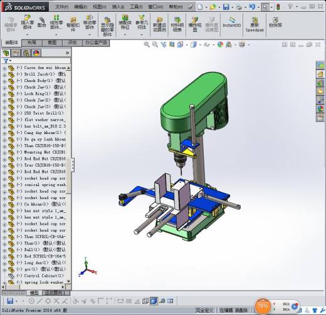Open the filter funnel dropdown
The height and width of the screenshot is (315, 326).
(x=8, y=61)
